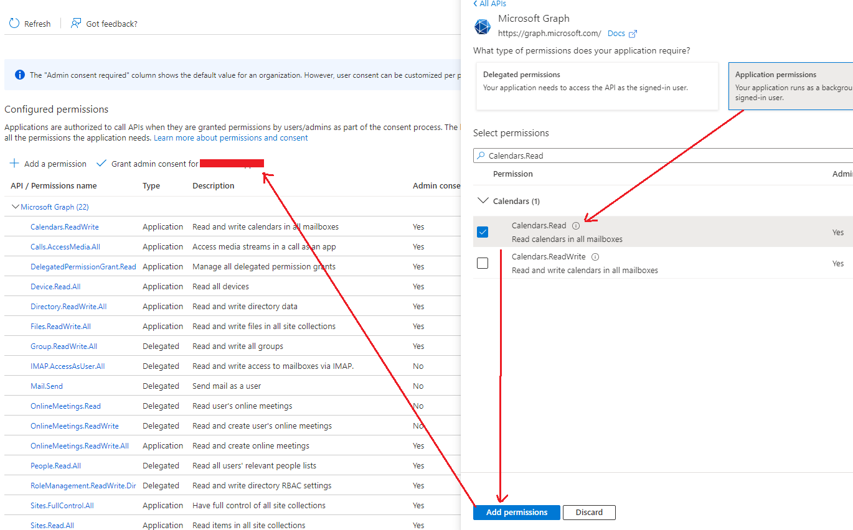The image size is (853, 530).
Task: Collapse the Calendars (1) group
Action: coord(483,201)
